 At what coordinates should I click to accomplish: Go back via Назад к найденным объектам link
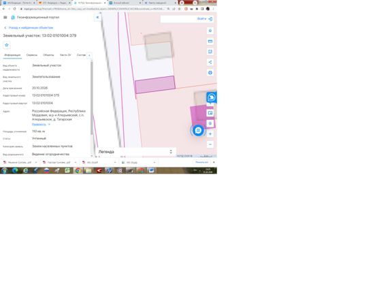tap(29, 28)
